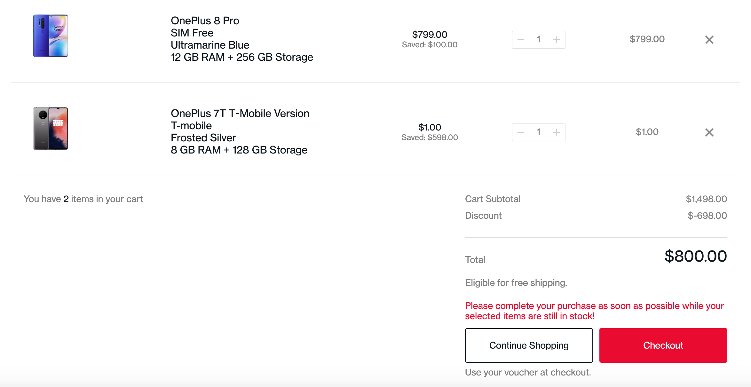
Task: Click the decrement button for OnePlus 7T
Action: tap(521, 132)
